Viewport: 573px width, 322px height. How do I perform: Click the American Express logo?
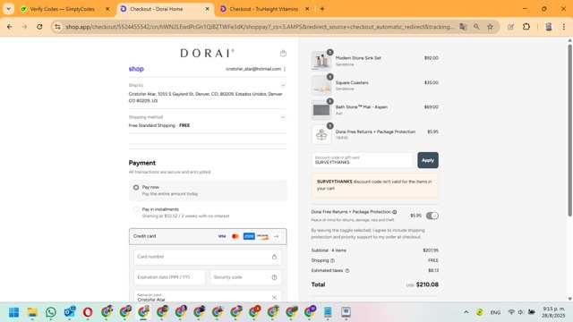coord(249,236)
